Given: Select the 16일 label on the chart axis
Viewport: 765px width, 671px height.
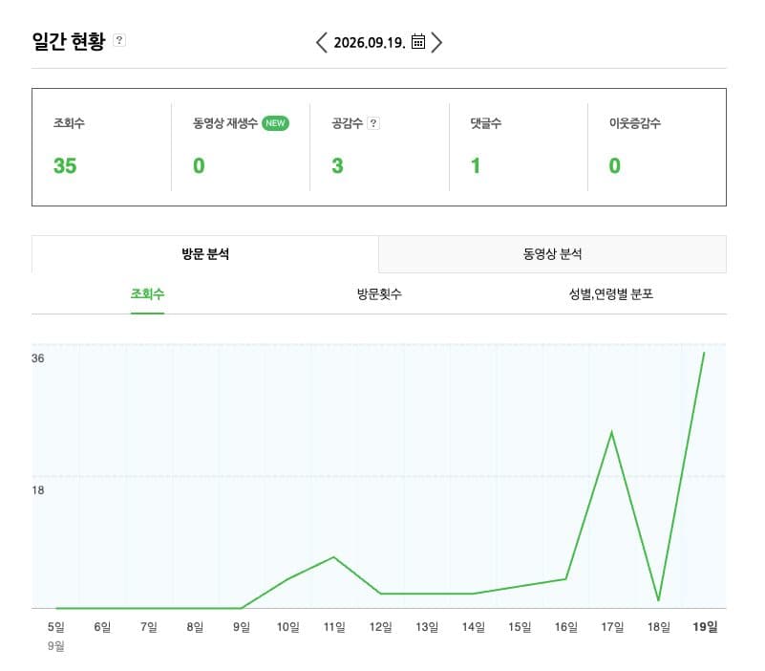Looking at the screenshot, I should coord(566,627).
